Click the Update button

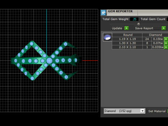click(117, 28)
